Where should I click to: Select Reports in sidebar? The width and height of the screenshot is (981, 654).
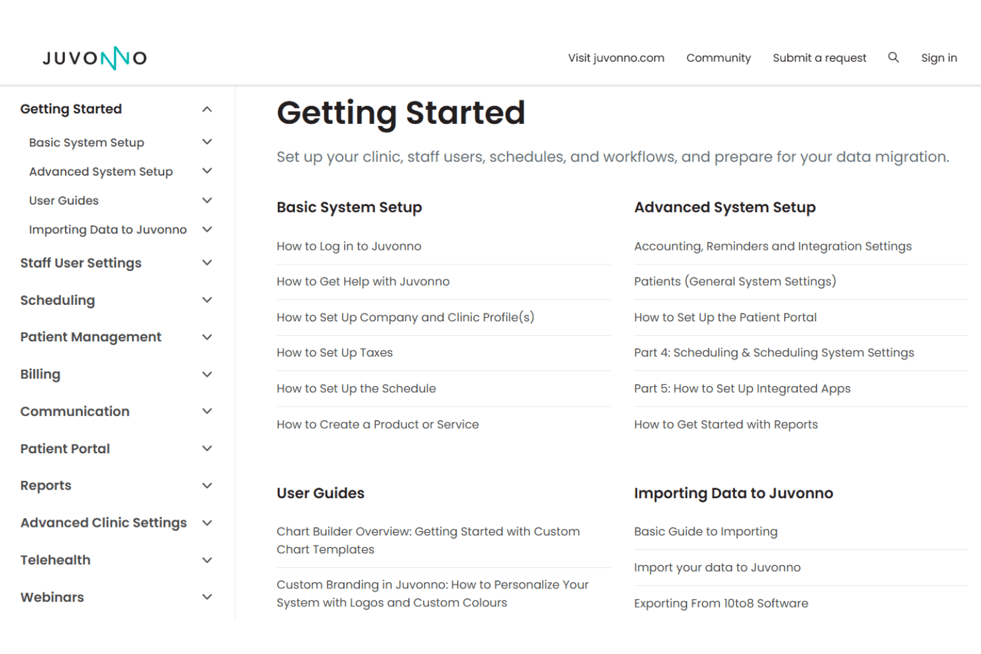(x=46, y=486)
